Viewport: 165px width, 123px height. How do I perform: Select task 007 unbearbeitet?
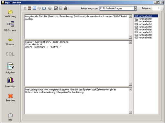point(146,32)
